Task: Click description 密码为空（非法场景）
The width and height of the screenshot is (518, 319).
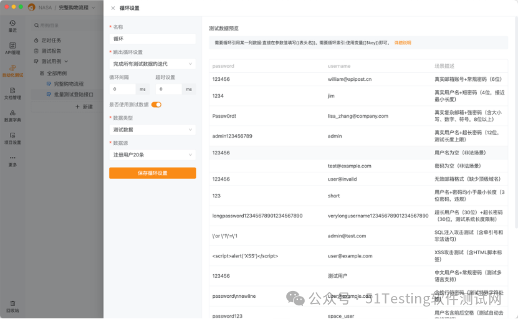Action: tap(458, 166)
